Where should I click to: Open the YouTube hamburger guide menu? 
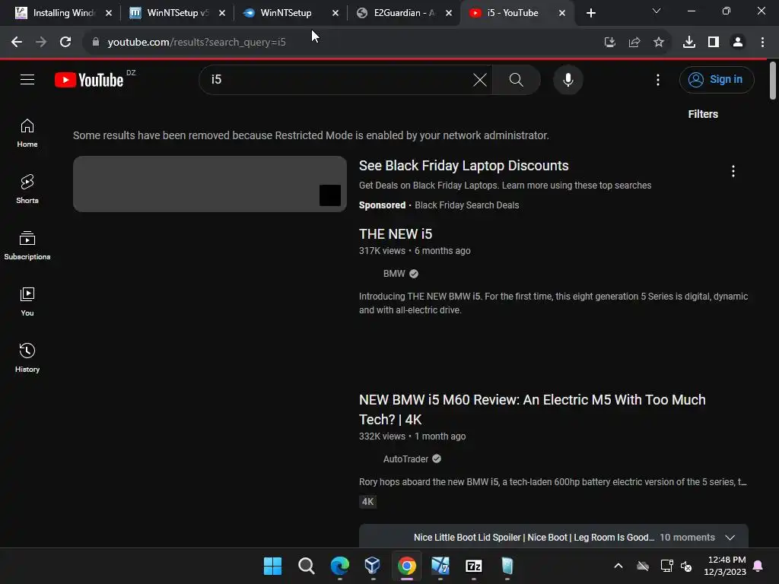[x=27, y=79]
